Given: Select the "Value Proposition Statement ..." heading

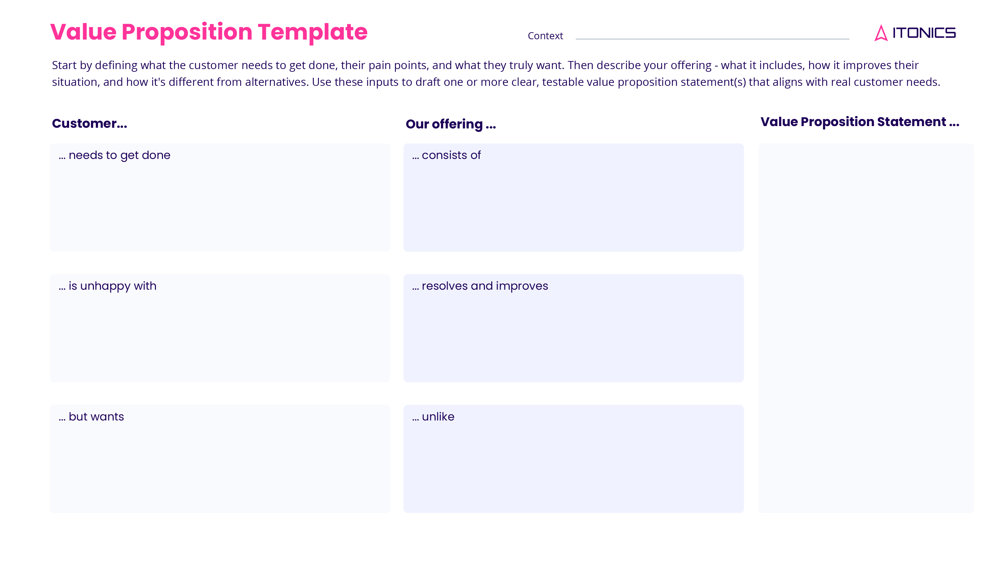Looking at the screenshot, I should click(x=859, y=122).
